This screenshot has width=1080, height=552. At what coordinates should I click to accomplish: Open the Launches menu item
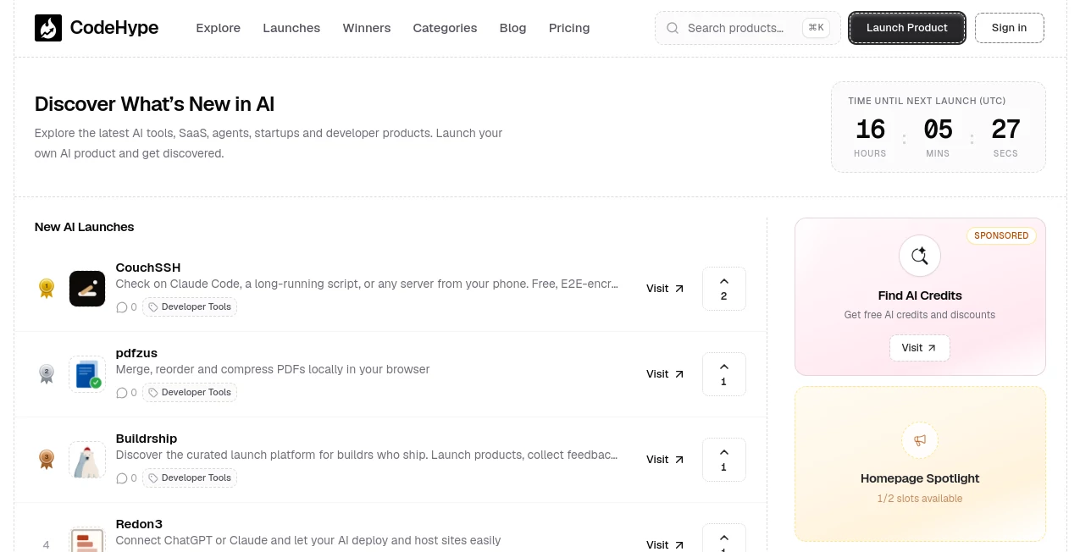click(291, 28)
